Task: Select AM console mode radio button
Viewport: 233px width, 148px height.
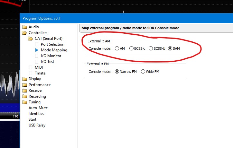Action: pyautogui.click(x=116, y=48)
